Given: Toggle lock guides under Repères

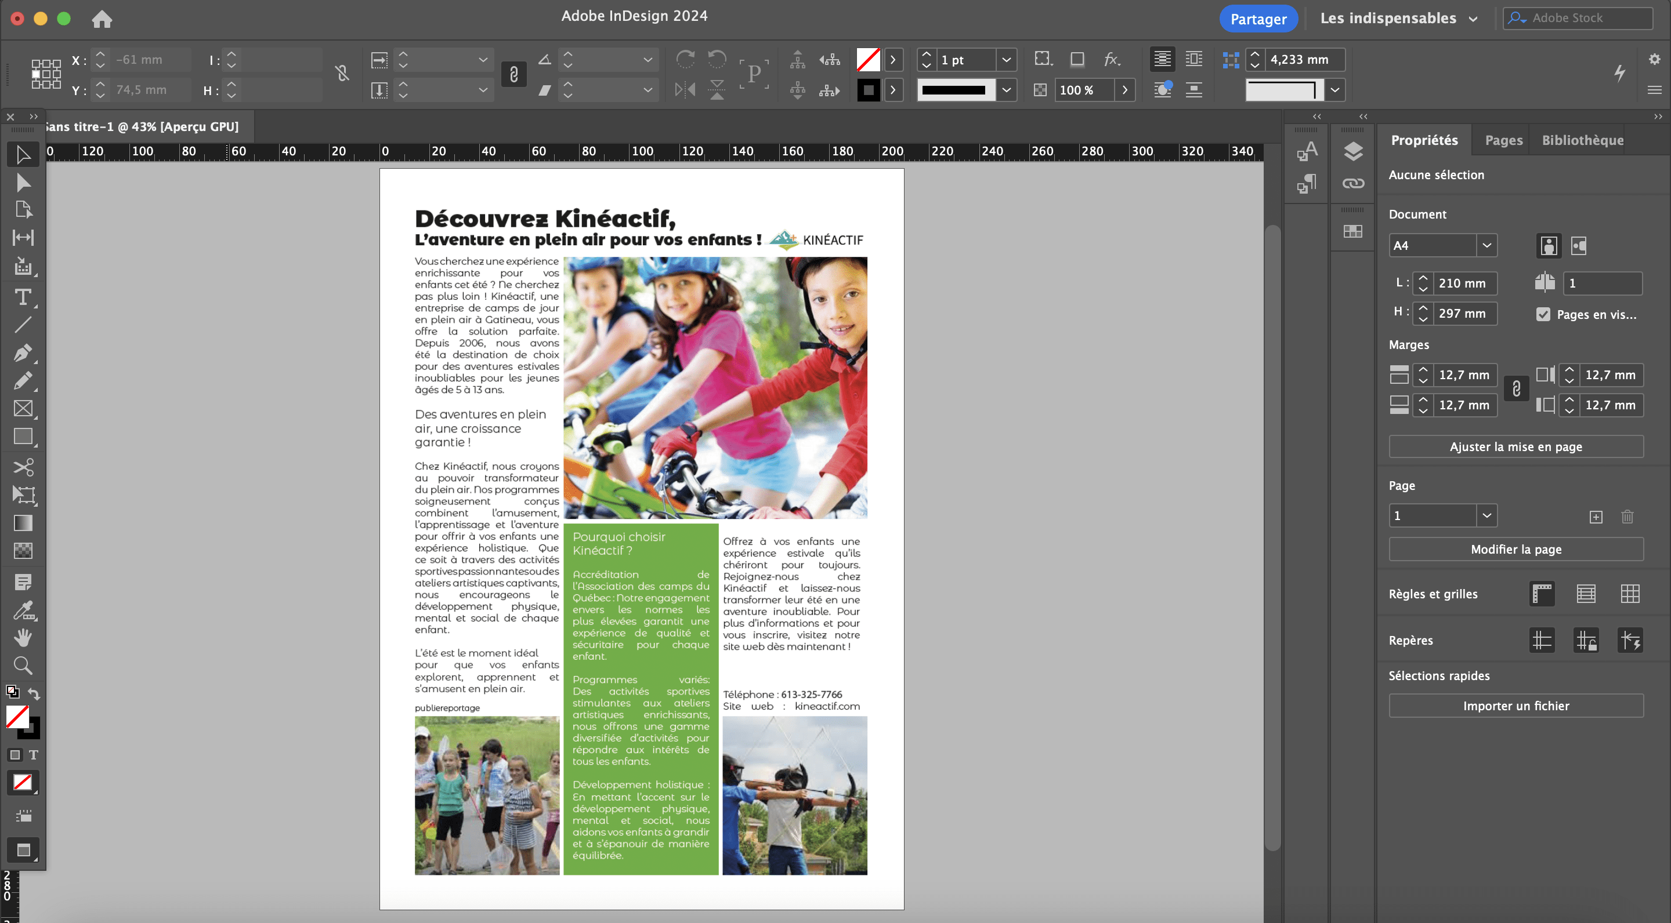Looking at the screenshot, I should (x=1586, y=641).
